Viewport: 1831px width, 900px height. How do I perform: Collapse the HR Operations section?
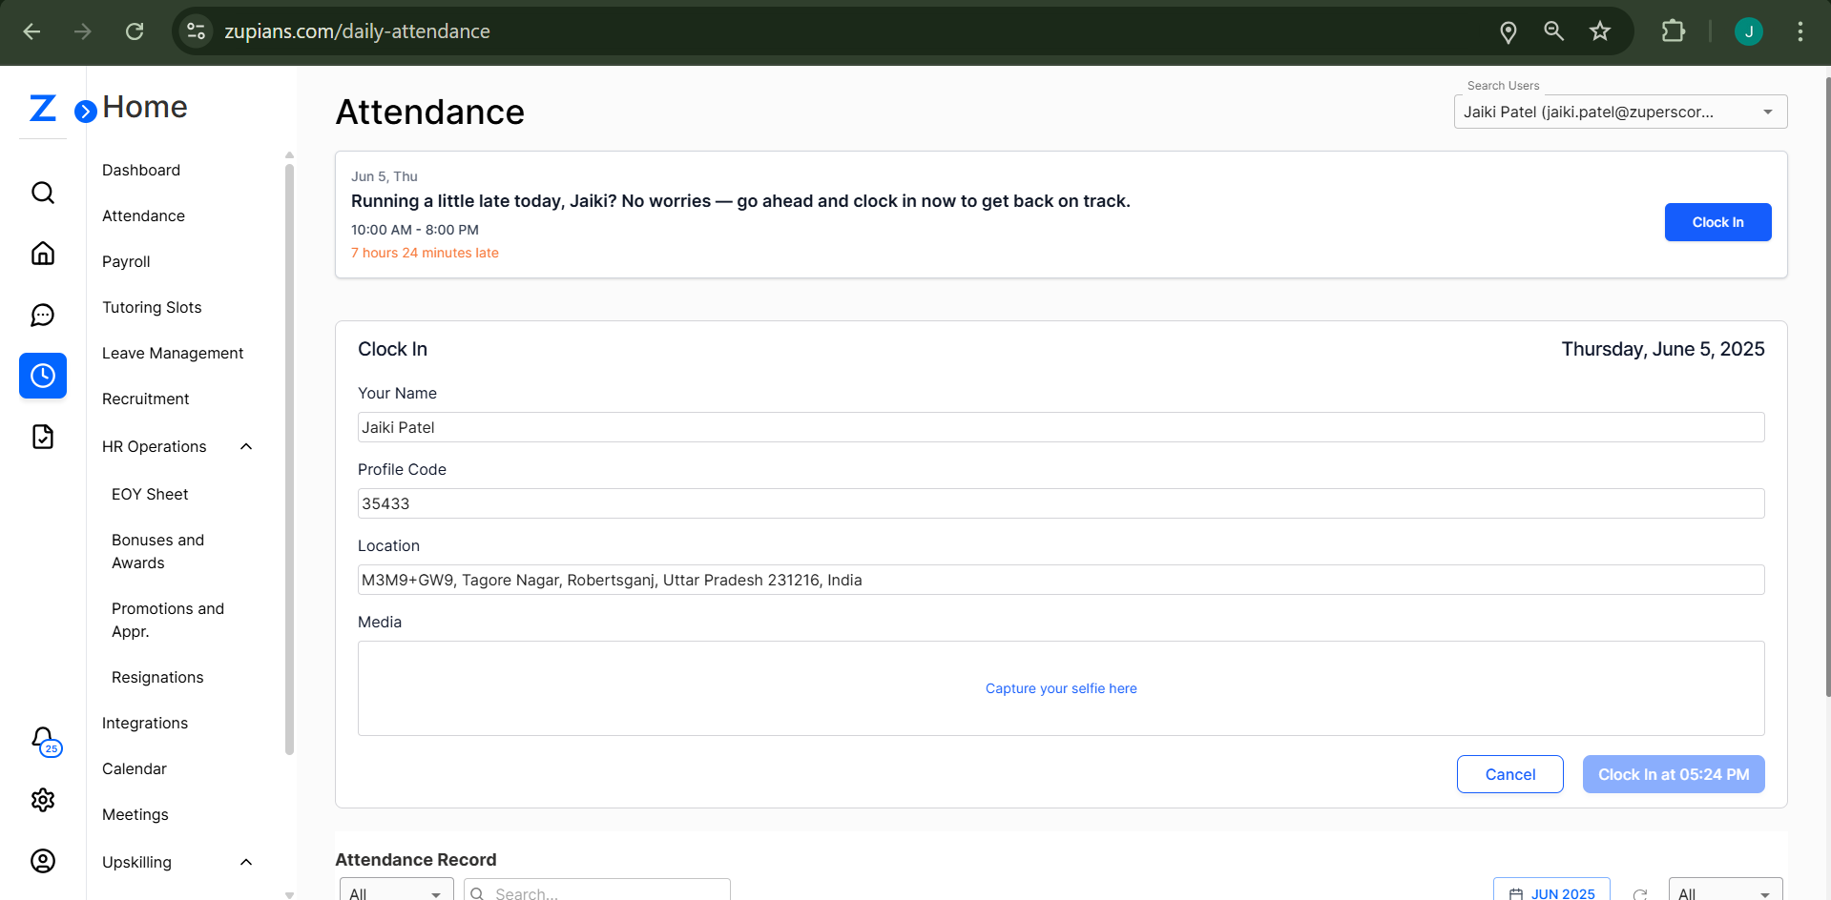246,445
